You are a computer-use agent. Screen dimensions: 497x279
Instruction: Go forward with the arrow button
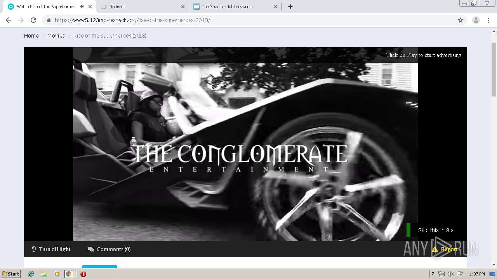point(21,20)
